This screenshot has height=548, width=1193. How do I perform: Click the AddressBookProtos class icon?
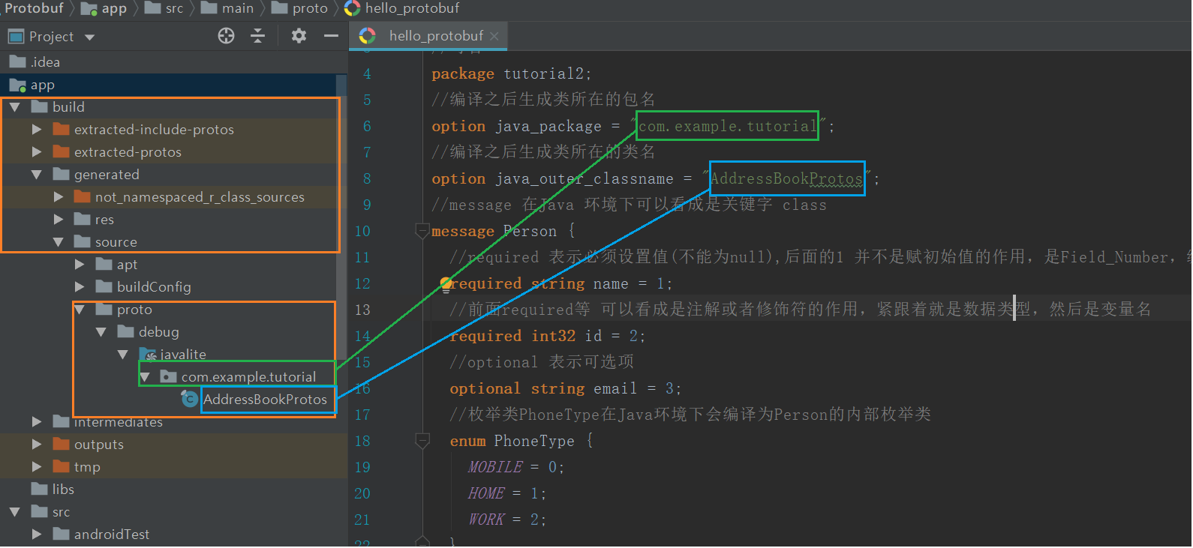pyautogui.click(x=190, y=400)
